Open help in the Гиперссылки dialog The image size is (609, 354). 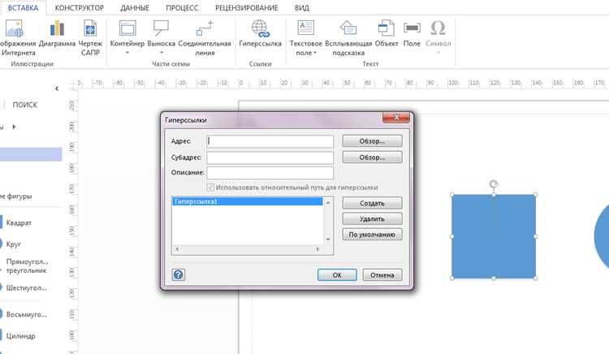[179, 274]
